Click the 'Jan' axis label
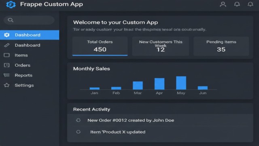The width and height of the screenshot is (259, 146). [x=94, y=93]
